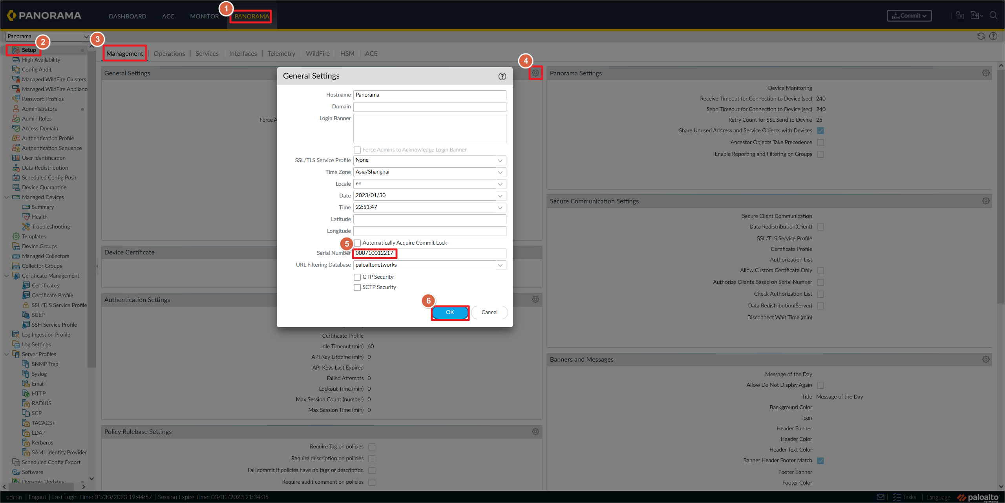Open the Policy Rulebase Settings gear icon
The width and height of the screenshot is (1005, 503).
pos(535,432)
